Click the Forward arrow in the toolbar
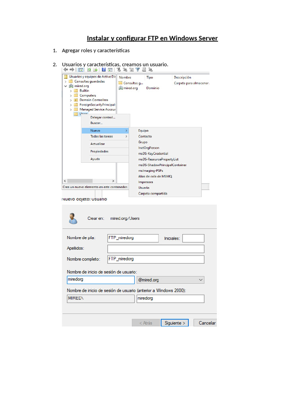 point(72,70)
